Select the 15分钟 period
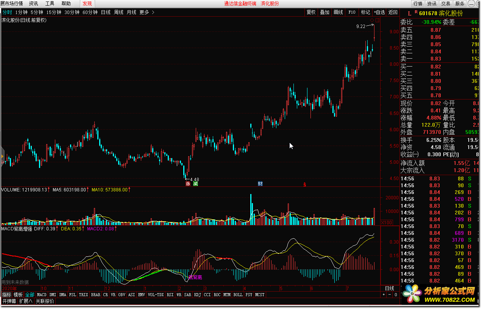Screen dimensions: 482x309 click(x=53, y=12)
